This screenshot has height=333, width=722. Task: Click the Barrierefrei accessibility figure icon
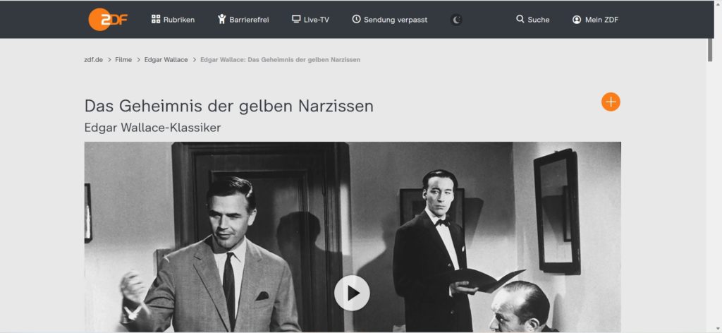222,19
